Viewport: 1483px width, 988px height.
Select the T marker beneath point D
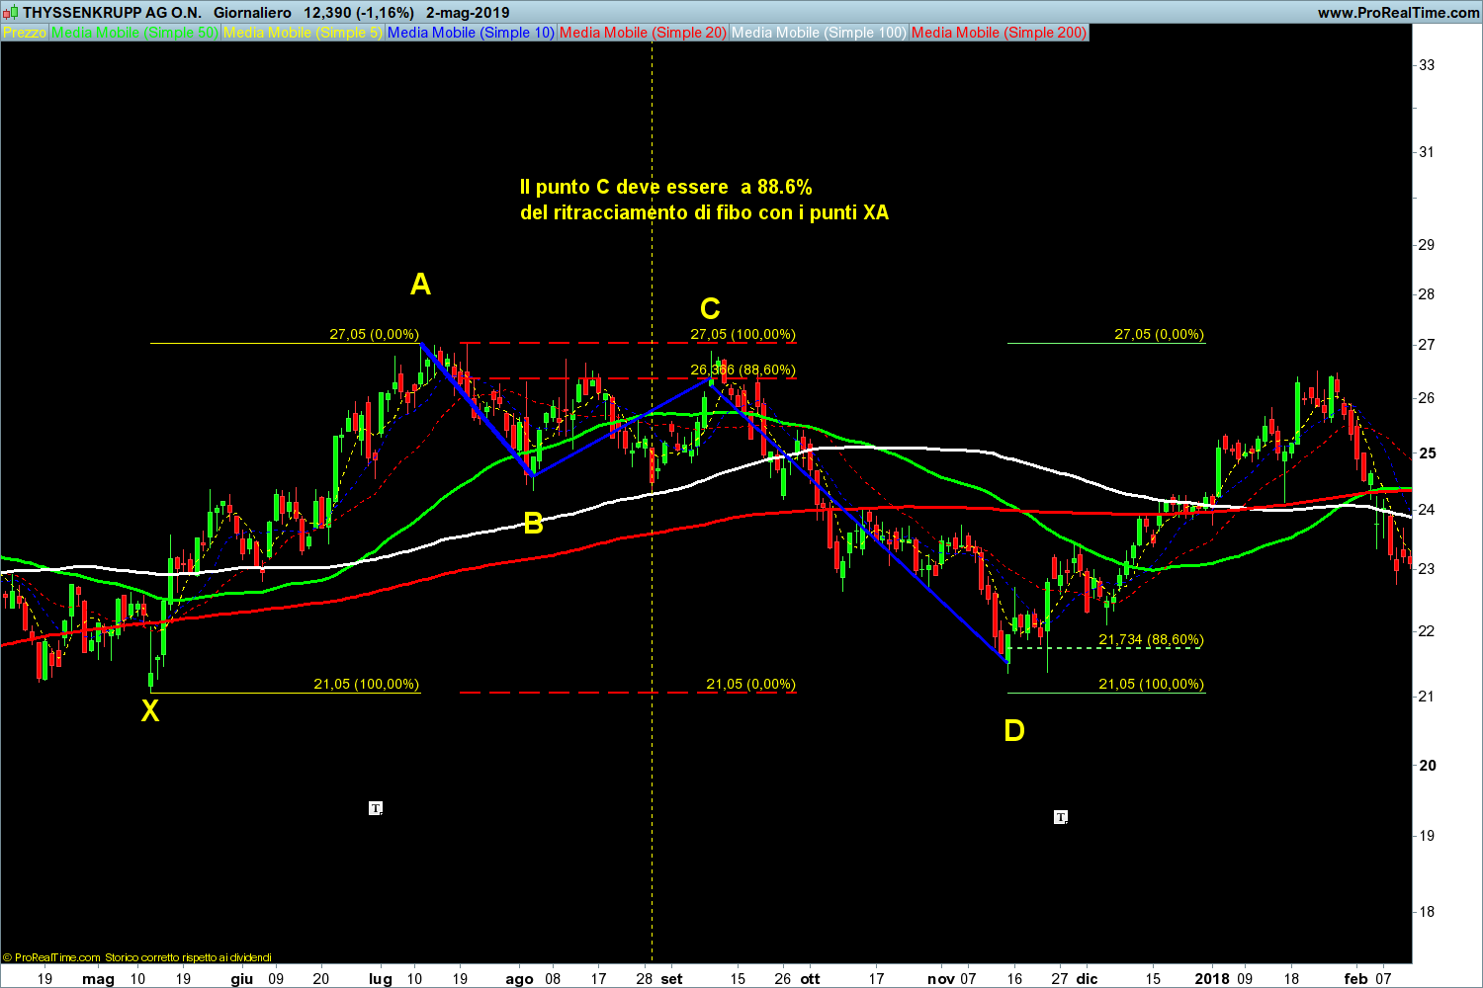point(1061,817)
